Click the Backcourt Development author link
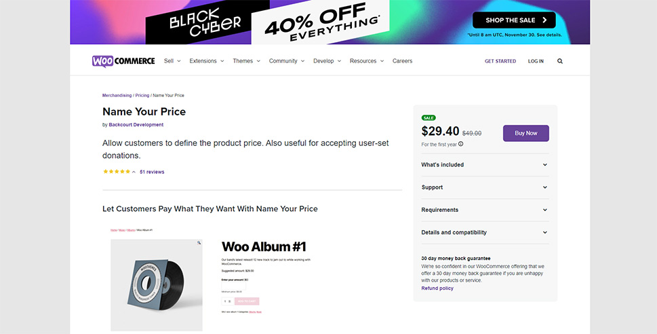Image resolution: width=657 pixels, height=334 pixels. [136, 125]
